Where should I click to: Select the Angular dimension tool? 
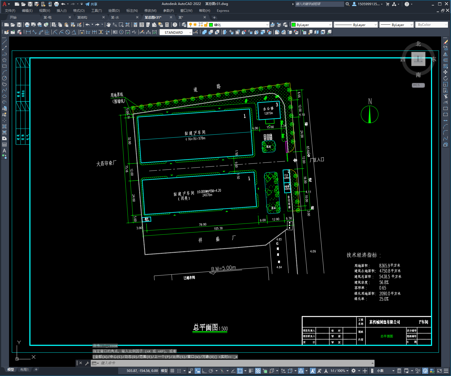74,32
